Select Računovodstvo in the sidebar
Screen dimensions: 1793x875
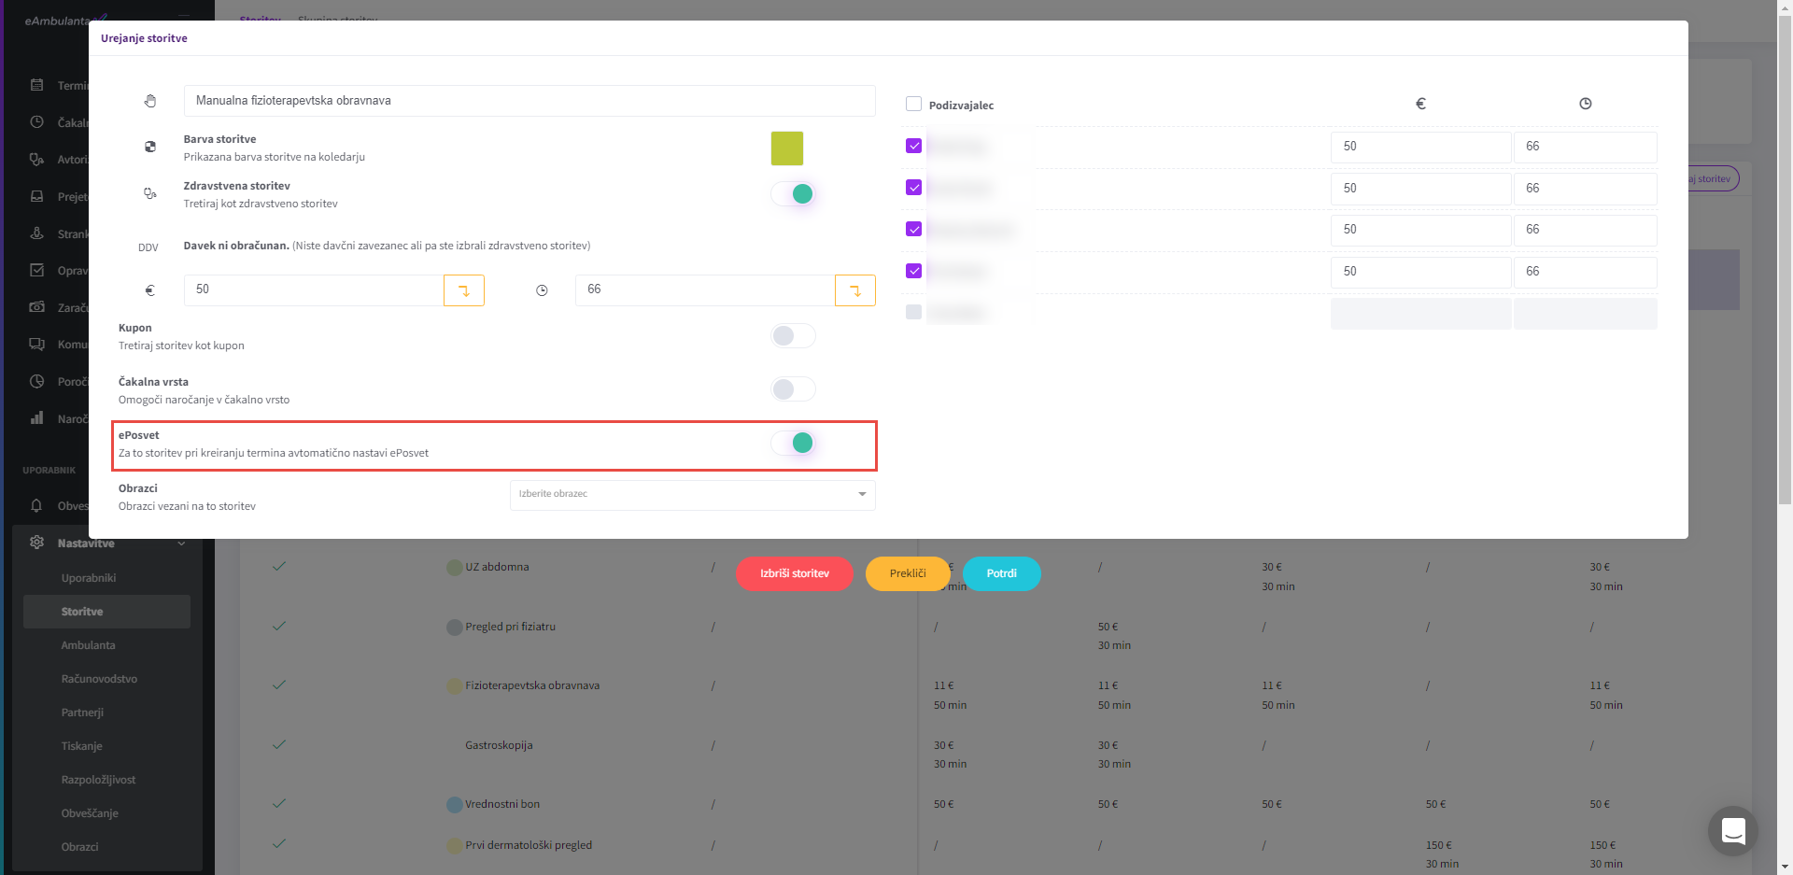[x=99, y=679]
